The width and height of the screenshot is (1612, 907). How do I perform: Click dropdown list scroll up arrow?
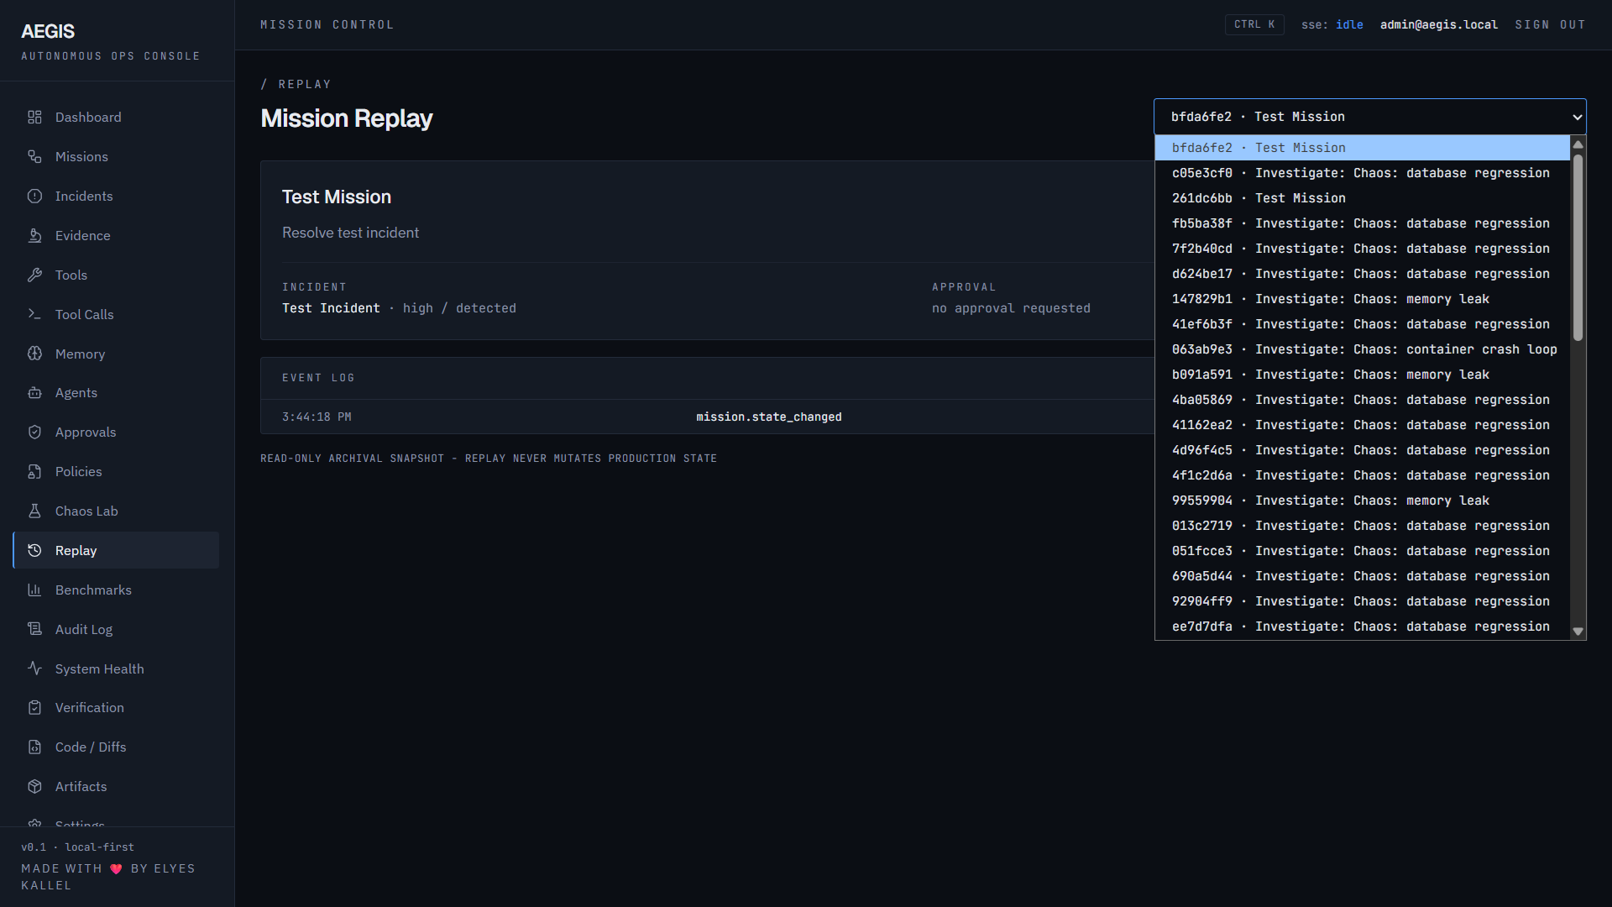[x=1578, y=144]
